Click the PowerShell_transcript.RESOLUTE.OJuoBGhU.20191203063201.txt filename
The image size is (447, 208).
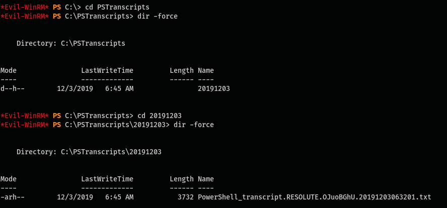(315, 197)
